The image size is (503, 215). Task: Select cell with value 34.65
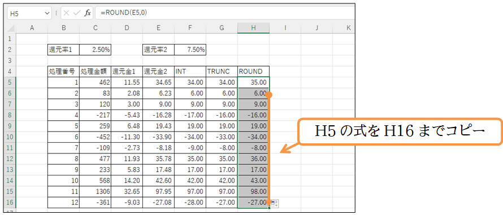coord(158,82)
